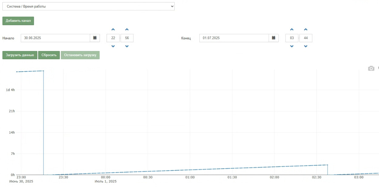Click the start minute field showing 56

click(127, 38)
